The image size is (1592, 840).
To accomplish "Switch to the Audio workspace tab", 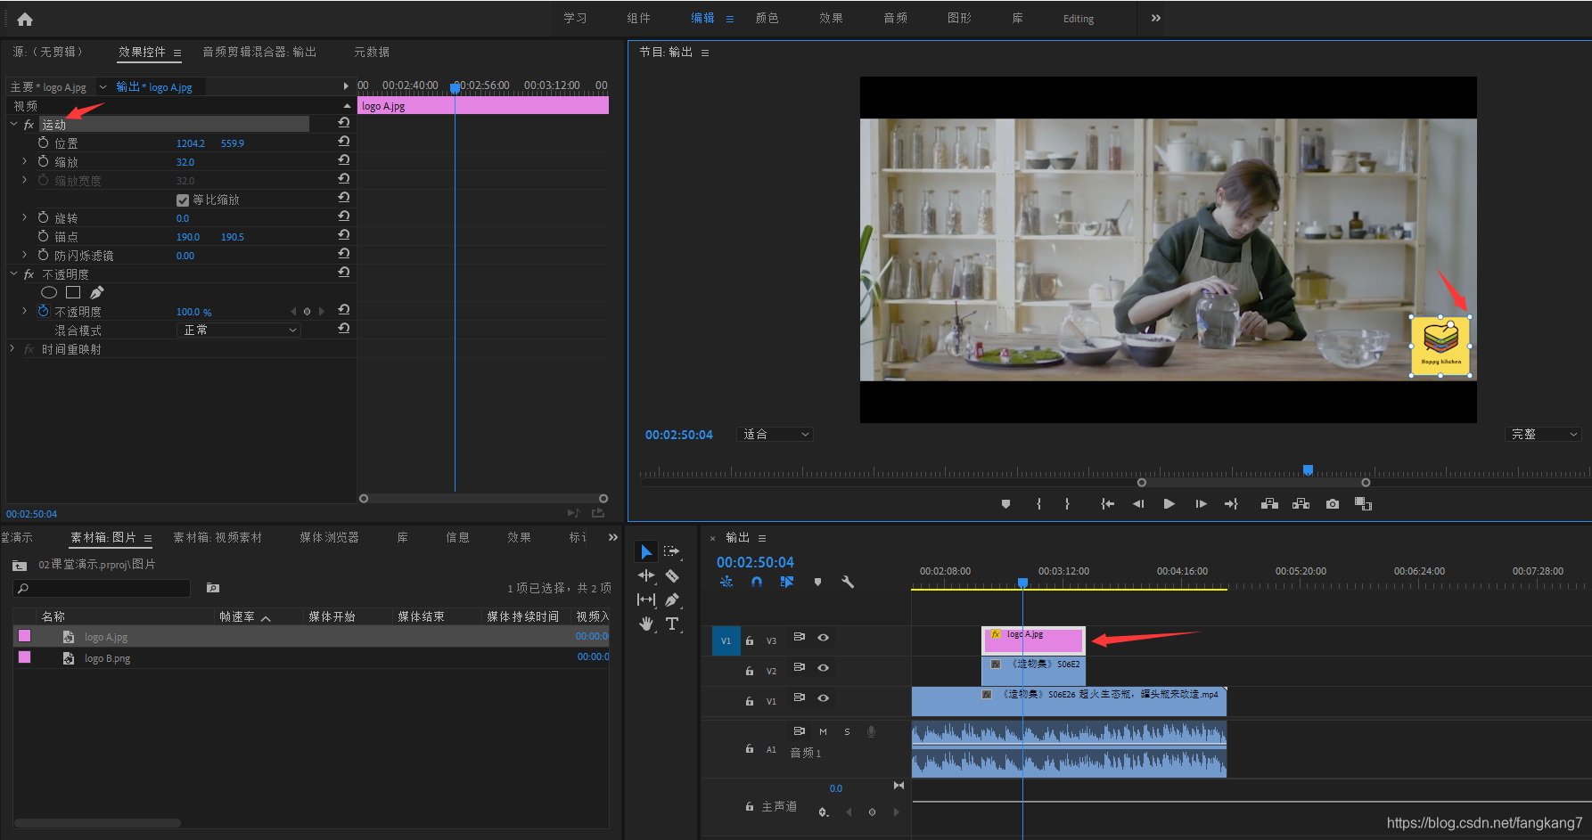I will point(895,18).
